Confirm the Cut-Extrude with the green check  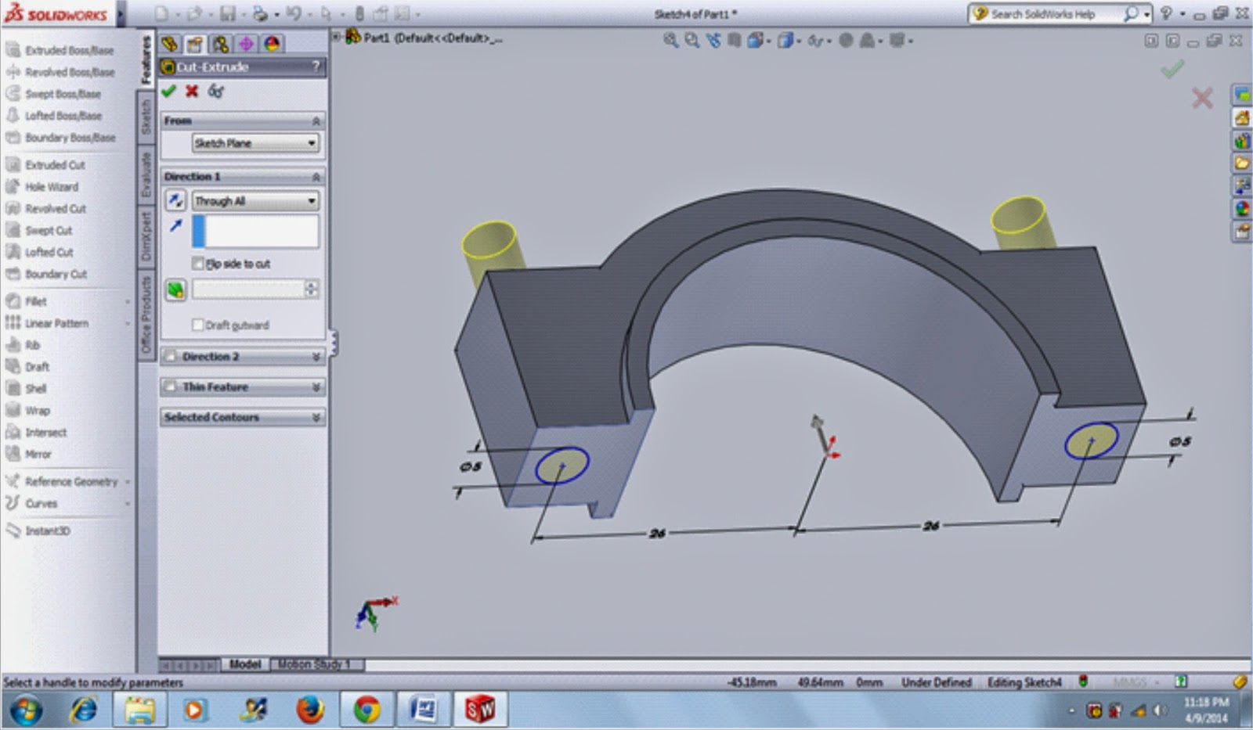click(x=168, y=90)
